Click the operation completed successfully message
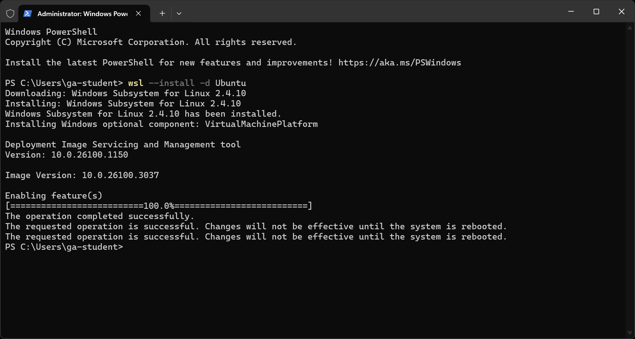The width and height of the screenshot is (635, 339). 99,216
